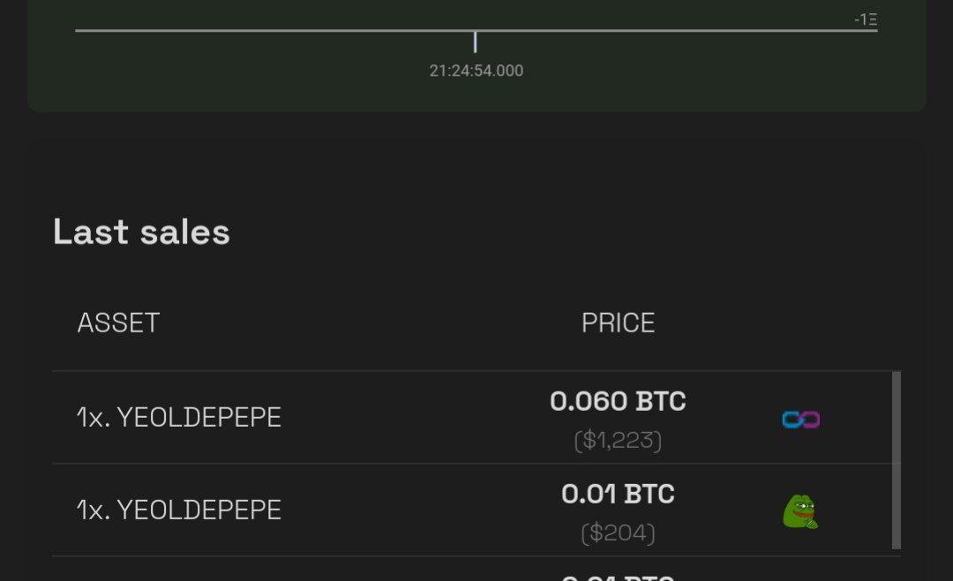Sort by the ASSET column header
The height and width of the screenshot is (581, 953).
click(x=118, y=323)
